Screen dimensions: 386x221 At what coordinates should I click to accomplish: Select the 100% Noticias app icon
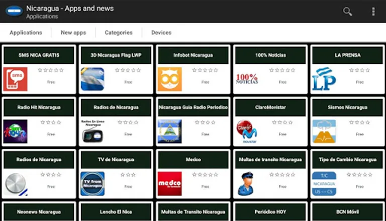(x=247, y=79)
